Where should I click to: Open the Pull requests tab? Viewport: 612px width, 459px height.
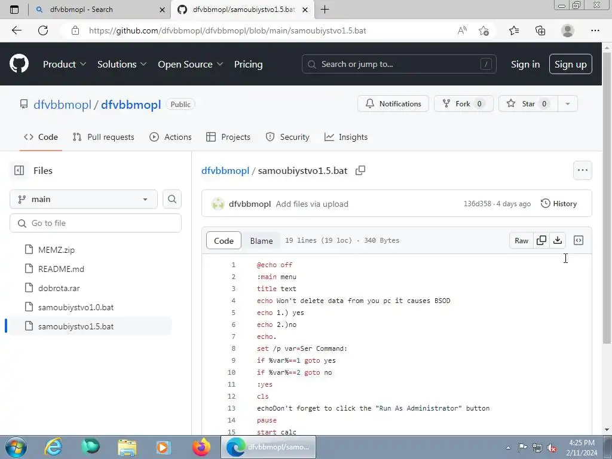click(x=103, y=137)
